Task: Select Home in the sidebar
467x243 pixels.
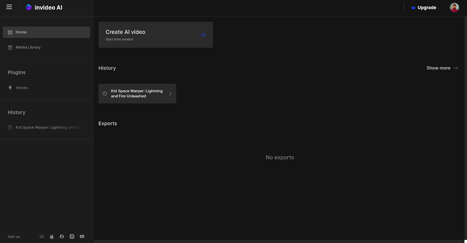Action: (x=46, y=32)
